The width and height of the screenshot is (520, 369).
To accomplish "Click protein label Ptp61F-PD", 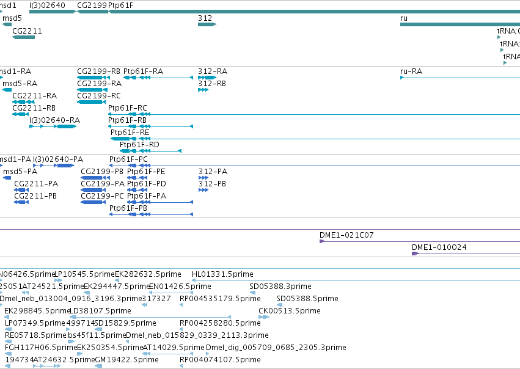I will [x=147, y=184].
